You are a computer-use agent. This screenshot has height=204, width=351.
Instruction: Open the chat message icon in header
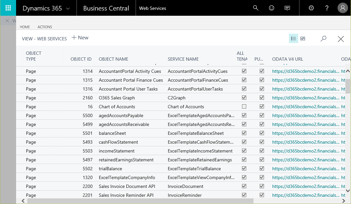click(287, 8)
